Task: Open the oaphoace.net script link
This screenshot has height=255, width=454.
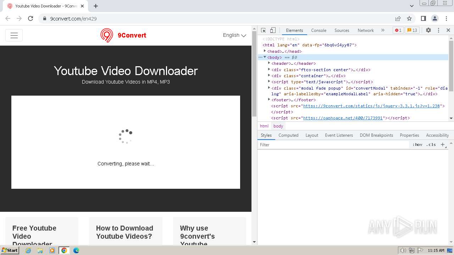Action: (343, 118)
